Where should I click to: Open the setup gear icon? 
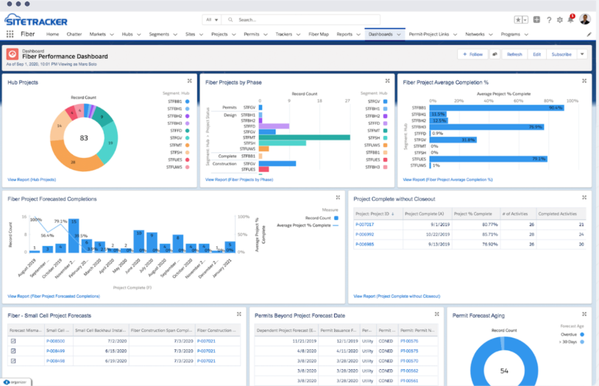pos(560,20)
